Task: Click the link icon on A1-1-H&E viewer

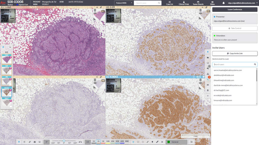Action: click(x=101, y=7)
